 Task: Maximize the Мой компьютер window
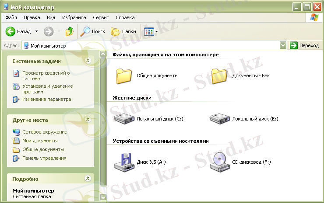[x=307, y=7]
